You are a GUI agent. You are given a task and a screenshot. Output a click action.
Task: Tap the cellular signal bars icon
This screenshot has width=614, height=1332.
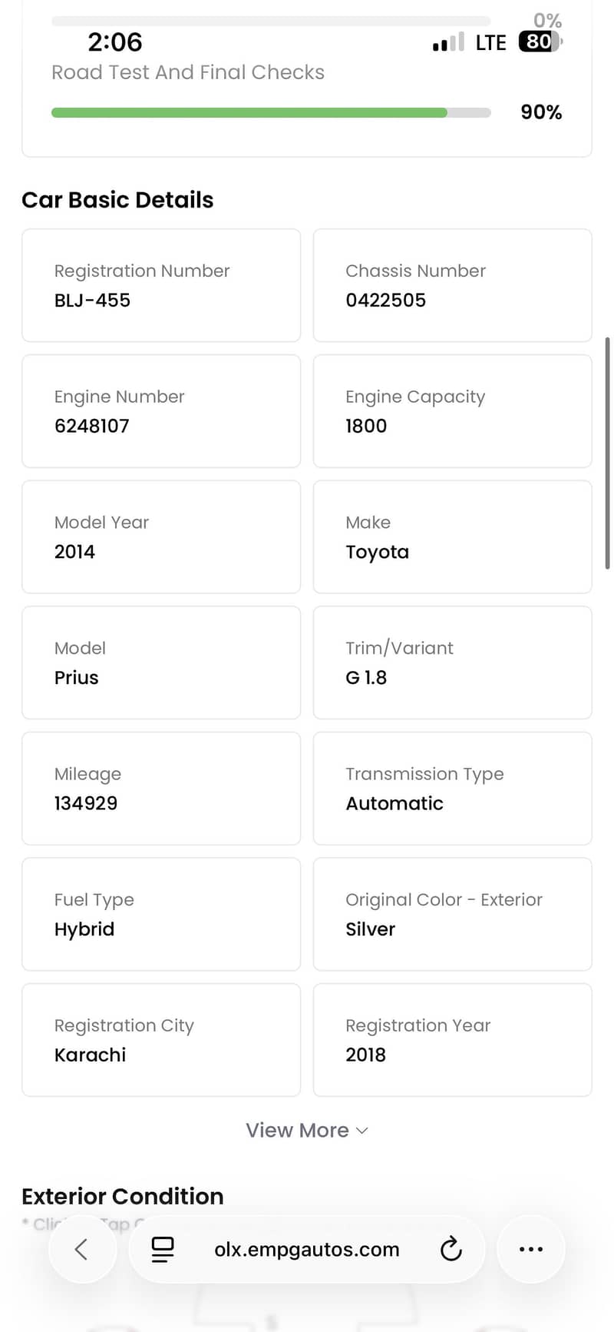tap(448, 42)
